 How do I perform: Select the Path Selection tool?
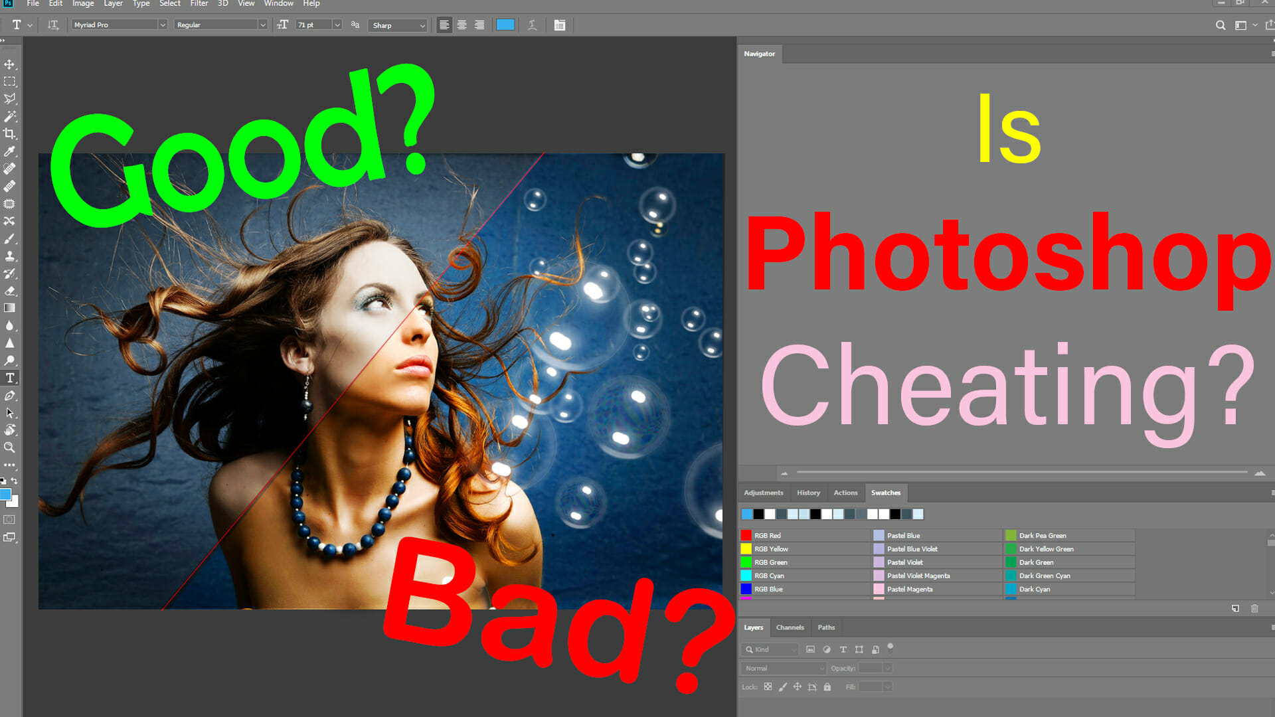pyautogui.click(x=9, y=413)
